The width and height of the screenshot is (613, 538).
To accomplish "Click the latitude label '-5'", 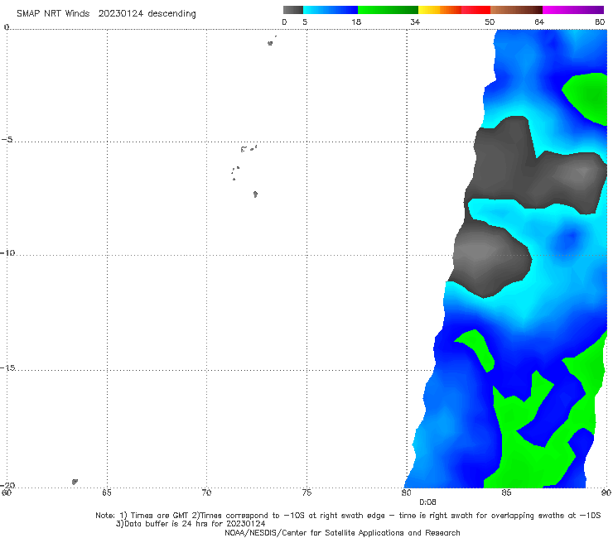I will click(x=7, y=140).
